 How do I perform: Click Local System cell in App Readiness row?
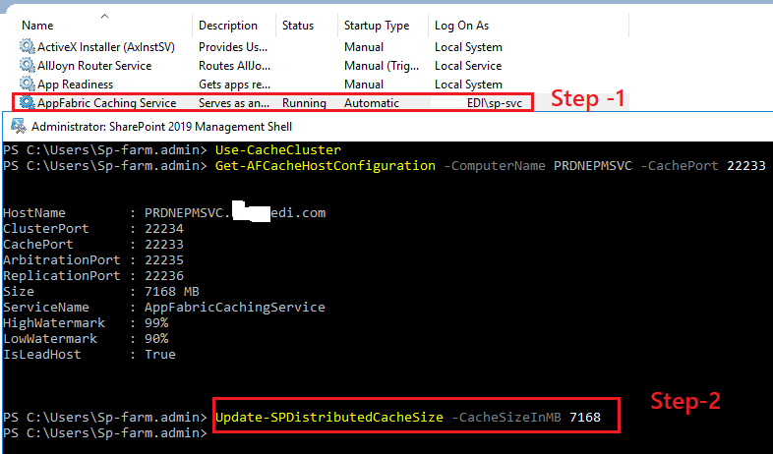[x=468, y=85]
